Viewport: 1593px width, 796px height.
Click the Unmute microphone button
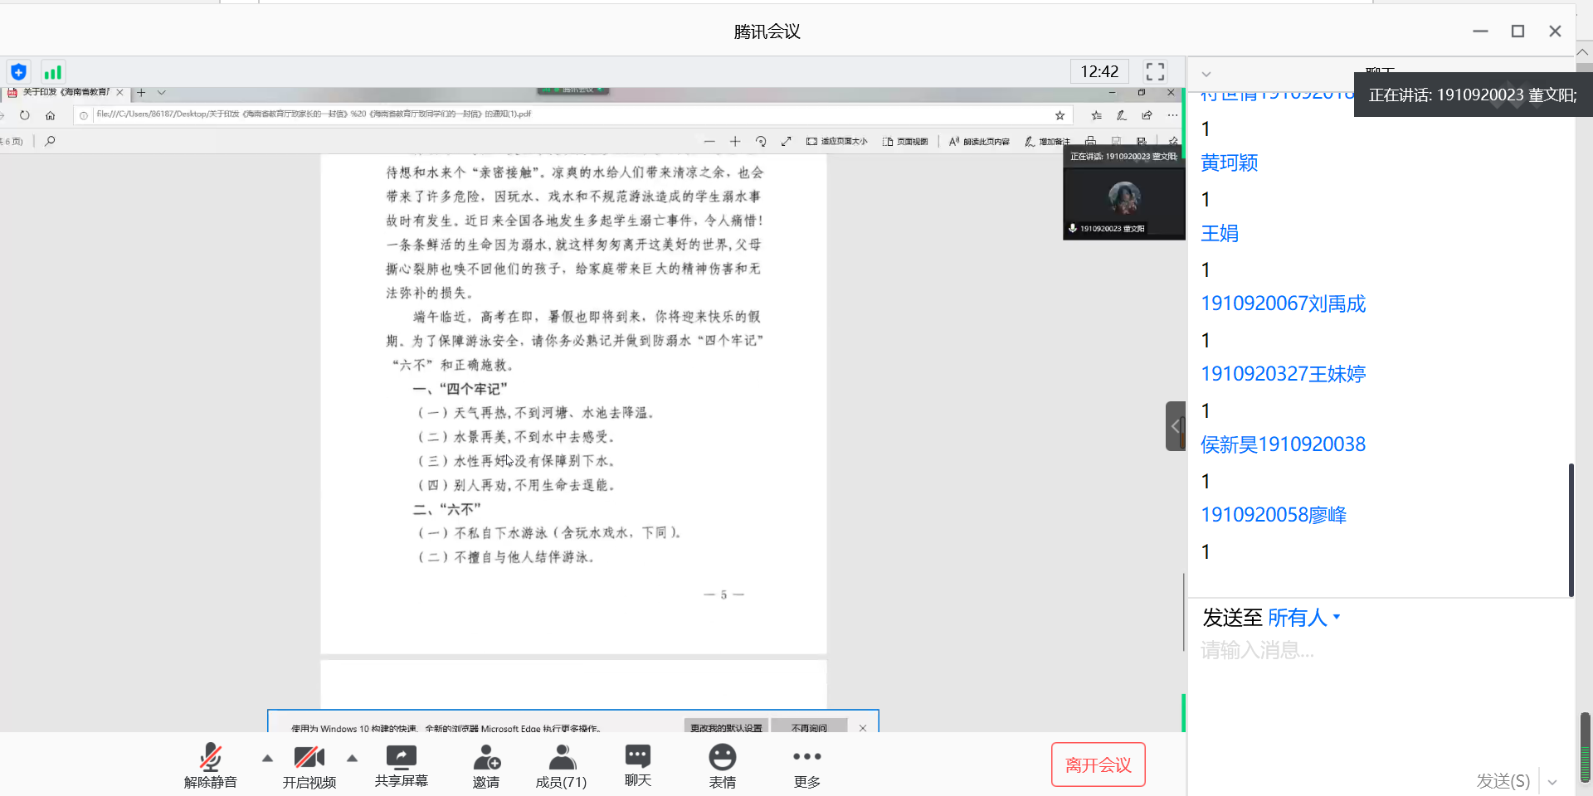pos(210,764)
